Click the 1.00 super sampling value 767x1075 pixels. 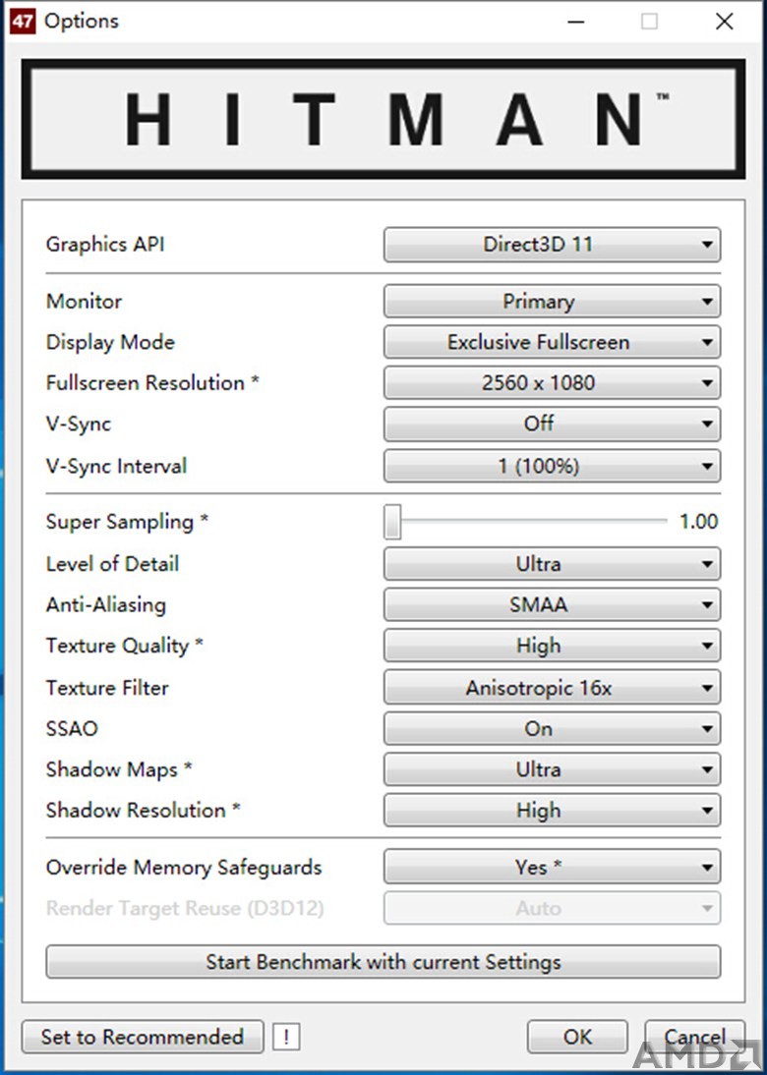coord(698,522)
